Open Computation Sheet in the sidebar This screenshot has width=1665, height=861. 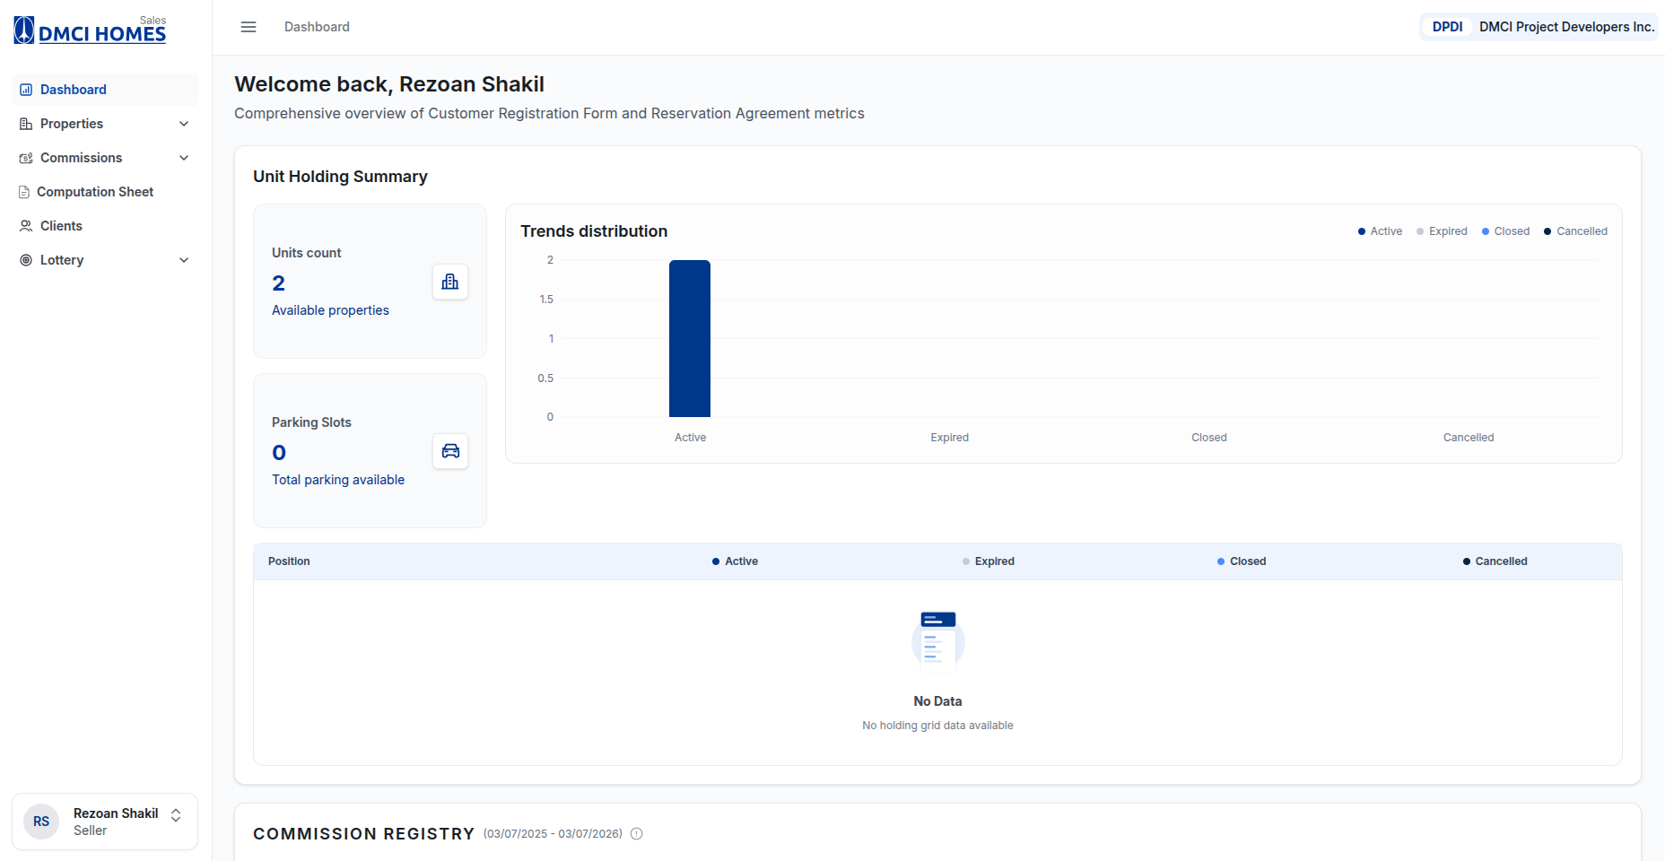pyautogui.click(x=105, y=192)
